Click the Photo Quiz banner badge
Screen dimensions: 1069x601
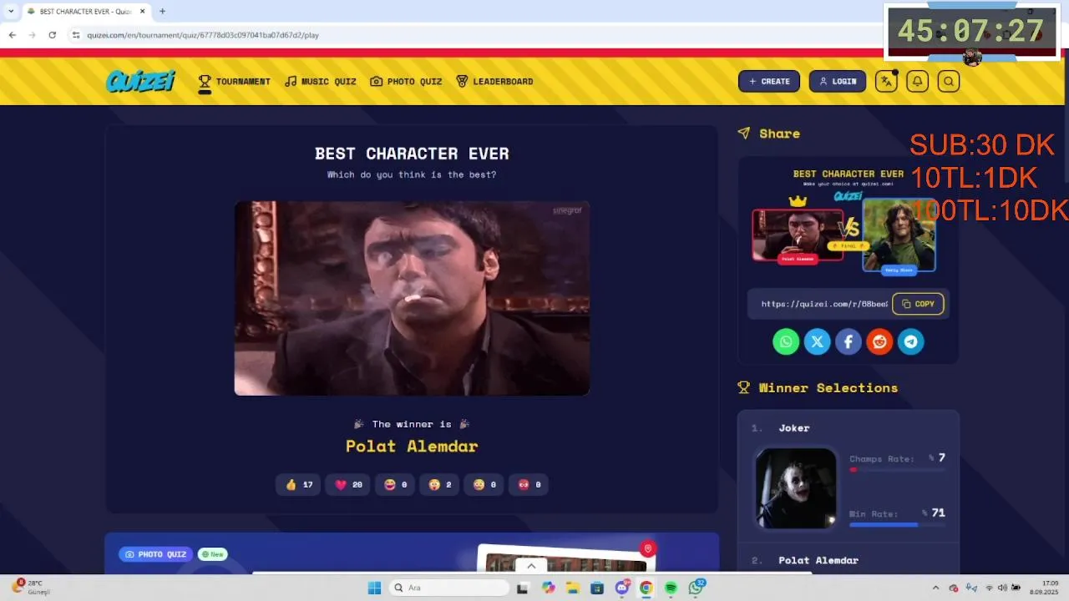(x=155, y=554)
